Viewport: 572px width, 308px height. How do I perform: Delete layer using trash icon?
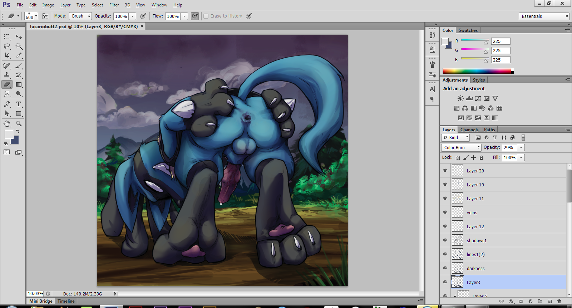point(559,302)
